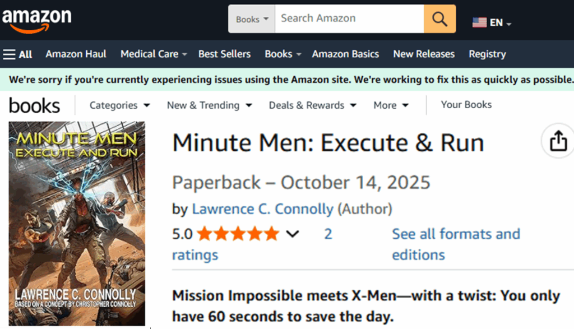Image resolution: width=574 pixels, height=329 pixels.
Task: Click the US flag language icon
Action: (x=479, y=22)
